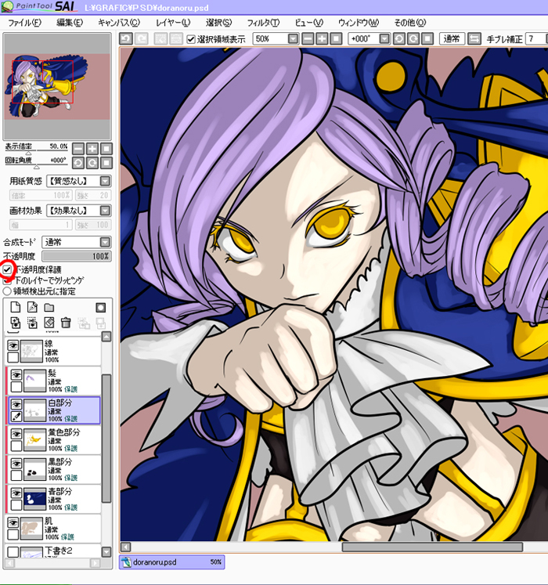Uncheck 不透明度保護 checkbox
Viewport: 548px width, 585px height.
pos(7,269)
